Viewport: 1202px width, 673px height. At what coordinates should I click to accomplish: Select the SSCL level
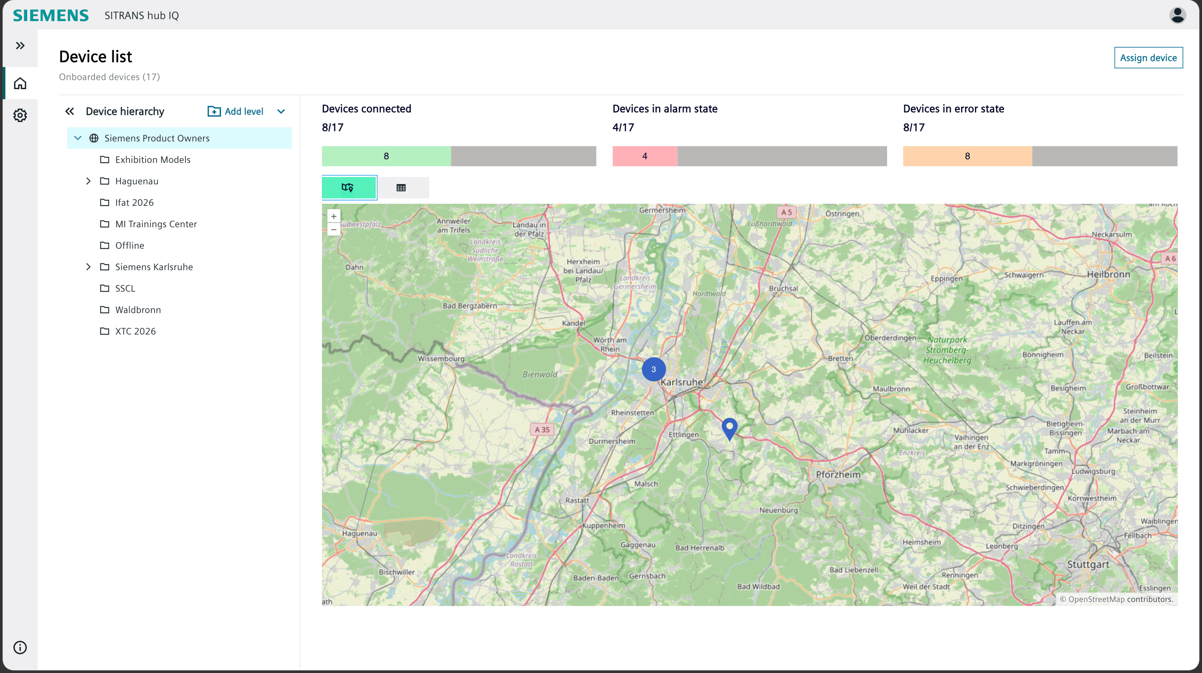point(125,288)
